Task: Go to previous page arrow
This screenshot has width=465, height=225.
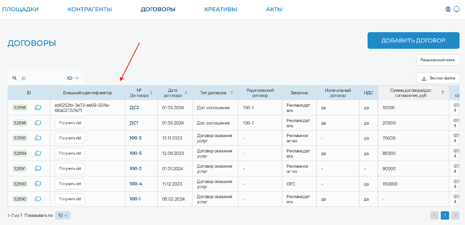Action: click(435, 215)
